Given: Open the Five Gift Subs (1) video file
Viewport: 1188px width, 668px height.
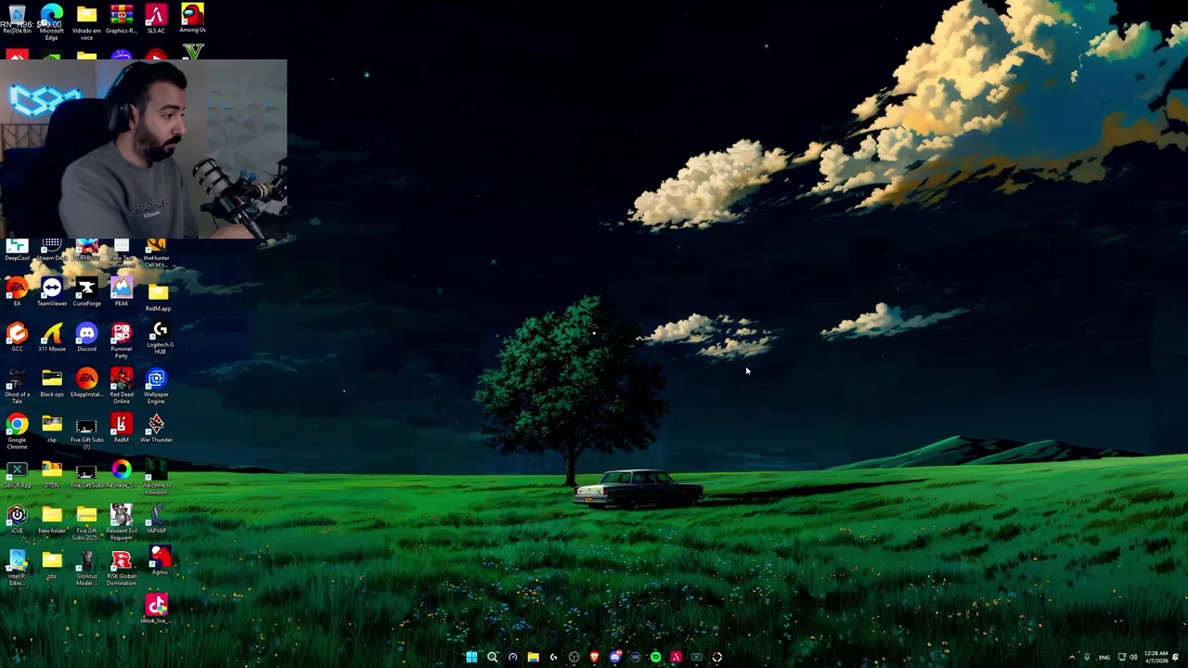Looking at the screenshot, I should pos(86,432).
